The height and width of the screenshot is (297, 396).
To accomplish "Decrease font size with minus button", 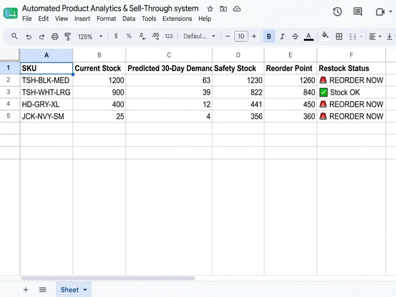I will click(x=228, y=36).
